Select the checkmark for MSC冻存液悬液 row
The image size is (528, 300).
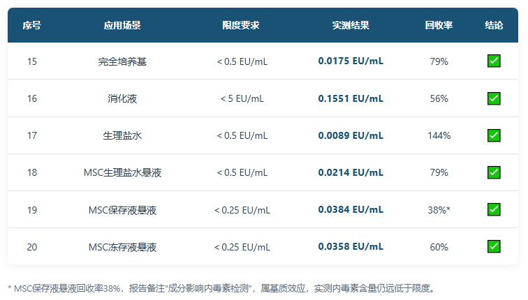pos(494,246)
